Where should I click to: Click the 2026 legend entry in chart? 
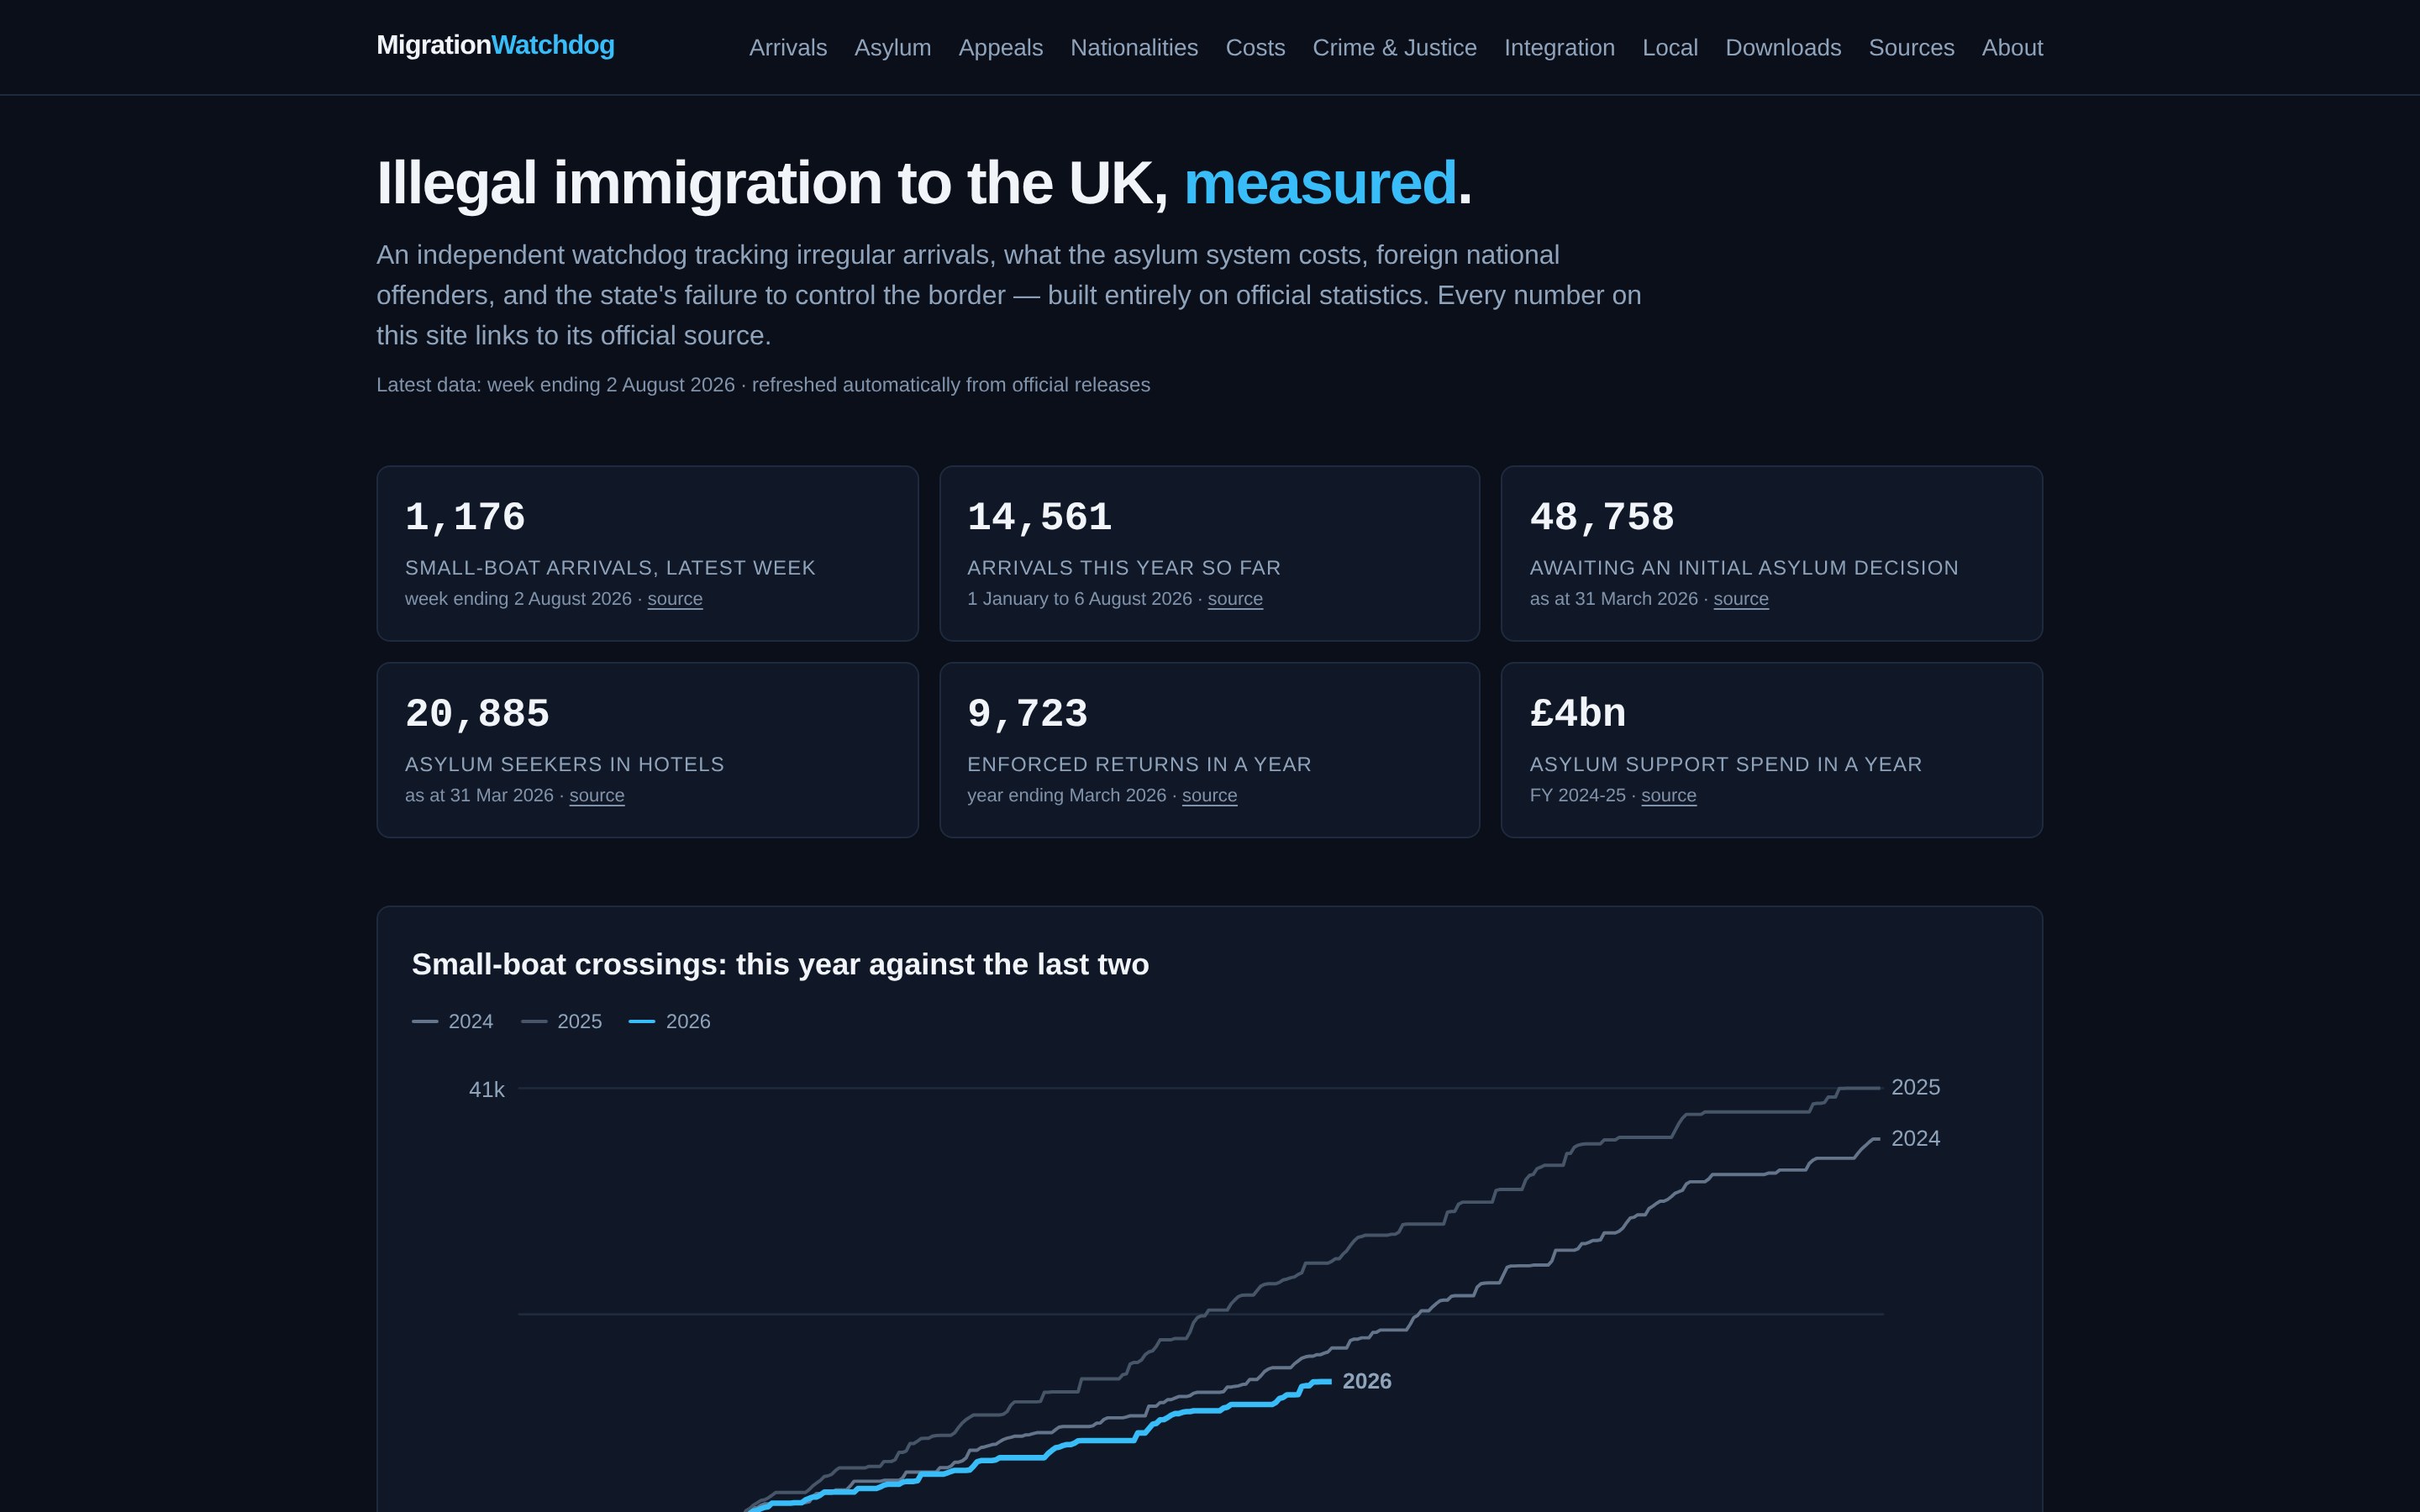670,1021
